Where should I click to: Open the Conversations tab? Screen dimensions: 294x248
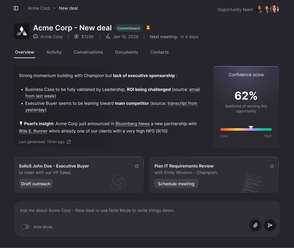pos(88,52)
